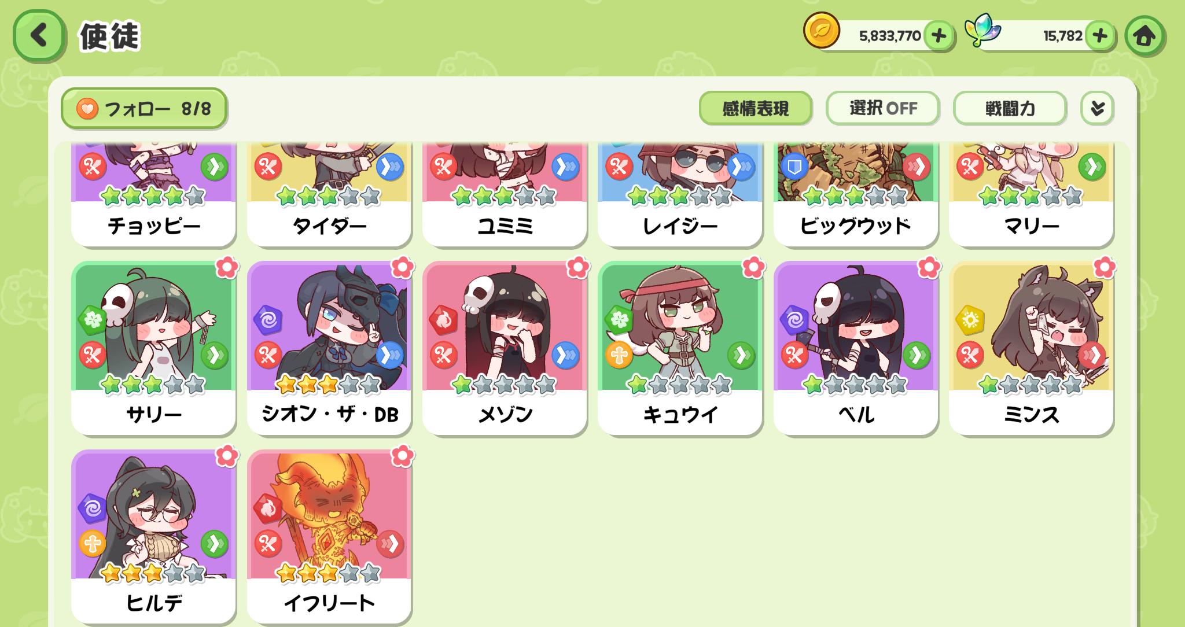
Task: Tap the sun element icon on ミンス
Action: (x=970, y=320)
